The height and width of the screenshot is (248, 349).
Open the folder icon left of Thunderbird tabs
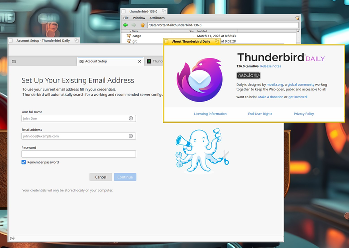point(14,61)
